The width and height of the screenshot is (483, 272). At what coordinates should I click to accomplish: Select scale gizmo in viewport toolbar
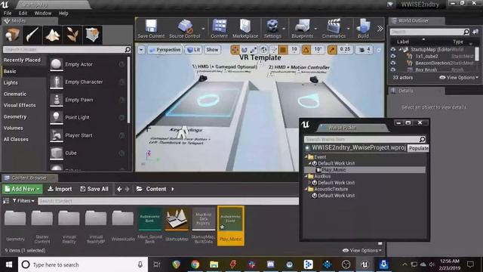click(x=254, y=50)
